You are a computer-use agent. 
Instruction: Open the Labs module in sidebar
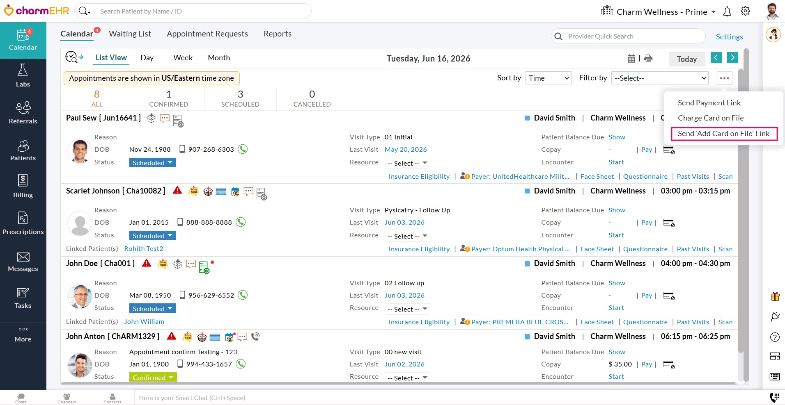coord(23,76)
